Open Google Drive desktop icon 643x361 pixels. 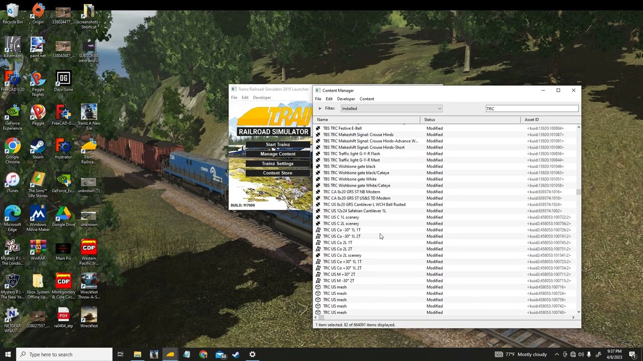click(x=63, y=216)
